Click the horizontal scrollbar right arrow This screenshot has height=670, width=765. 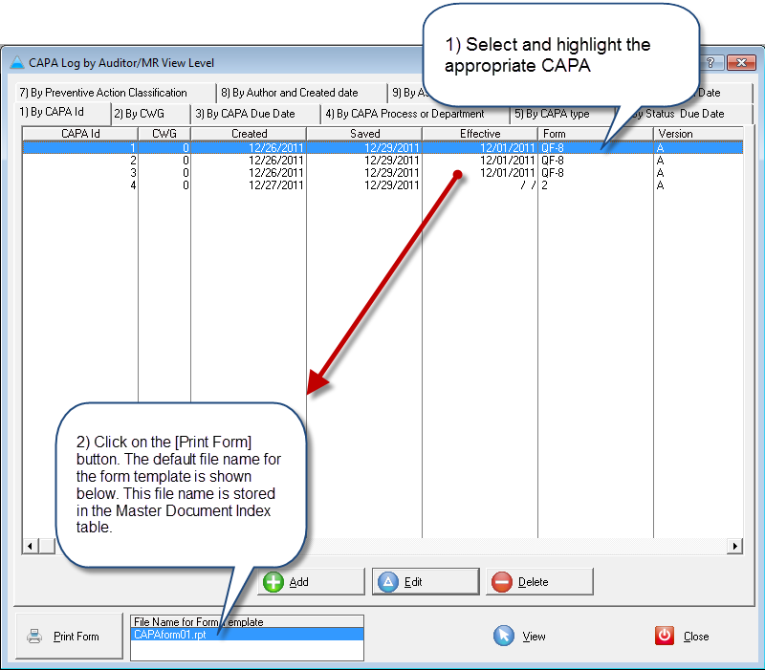tap(734, 546)
